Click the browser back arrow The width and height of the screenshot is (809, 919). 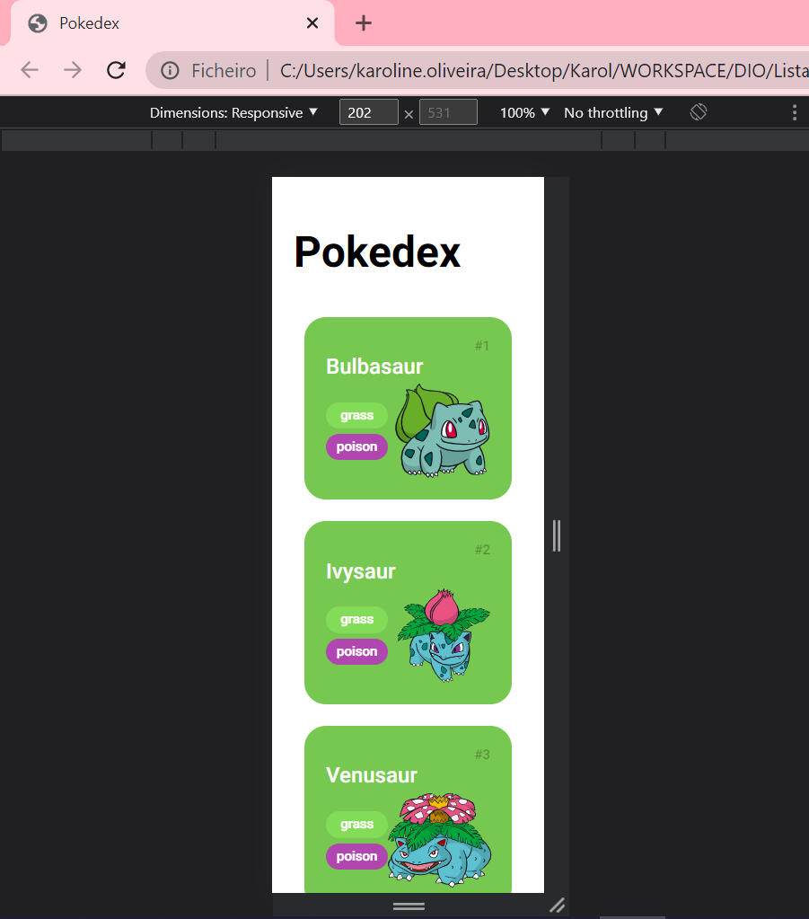click(x=30, y=70)
